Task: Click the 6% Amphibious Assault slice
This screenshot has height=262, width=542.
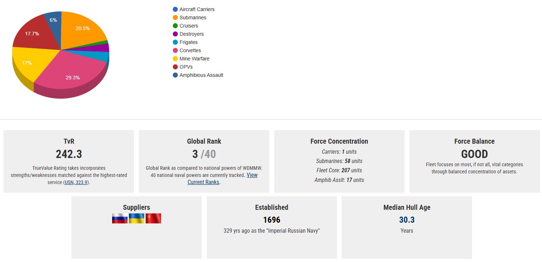Action: [x=53, y=21]
